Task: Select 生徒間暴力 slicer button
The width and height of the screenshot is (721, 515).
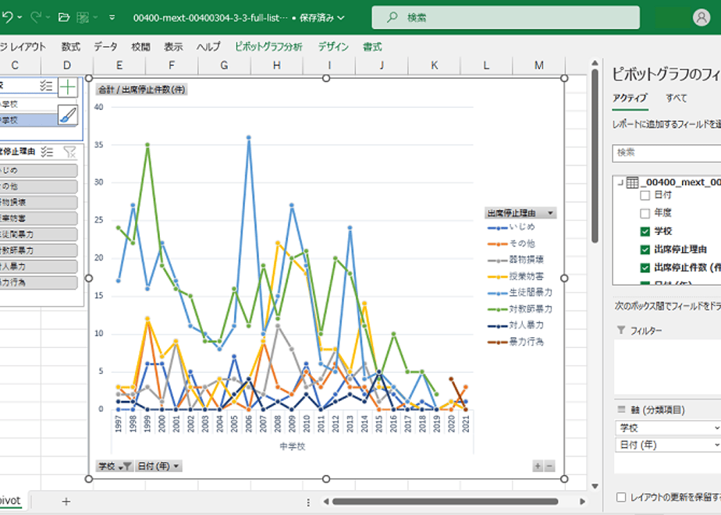Action: pos(39,235)
